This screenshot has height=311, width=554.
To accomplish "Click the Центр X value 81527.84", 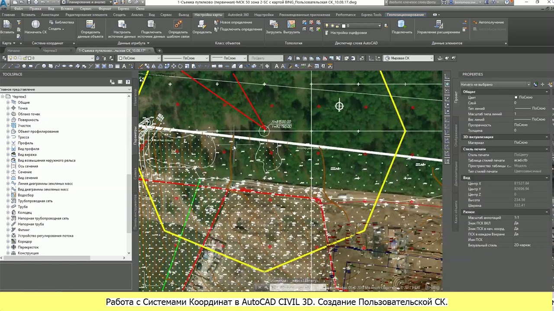I will pos(522,184).
